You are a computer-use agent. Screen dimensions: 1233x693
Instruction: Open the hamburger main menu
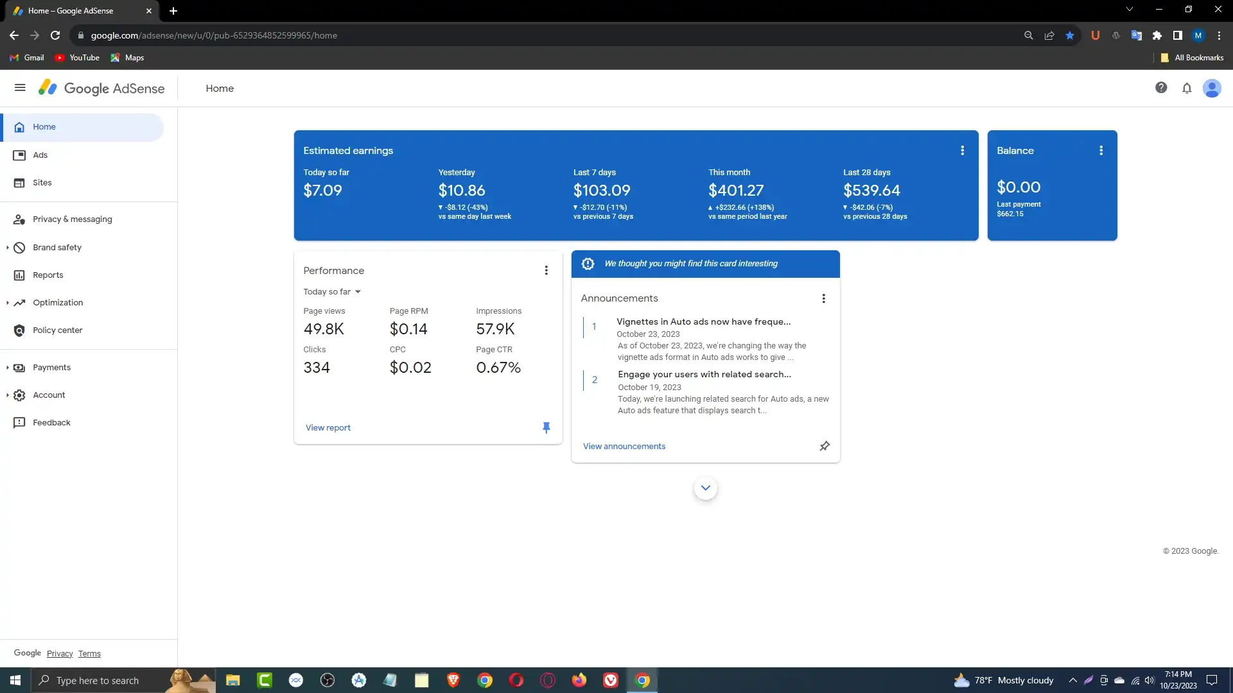(20, 88)
